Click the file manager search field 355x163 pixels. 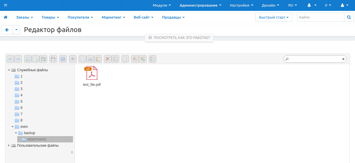click(315, 59)
